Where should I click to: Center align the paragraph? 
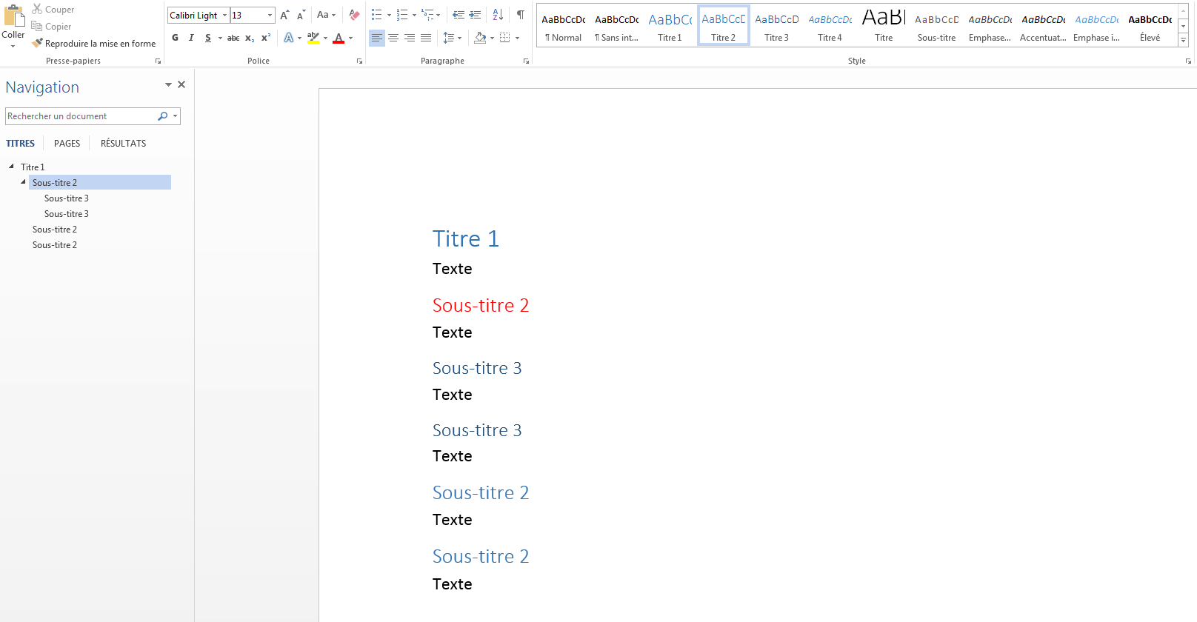click(x=393, y=38)
